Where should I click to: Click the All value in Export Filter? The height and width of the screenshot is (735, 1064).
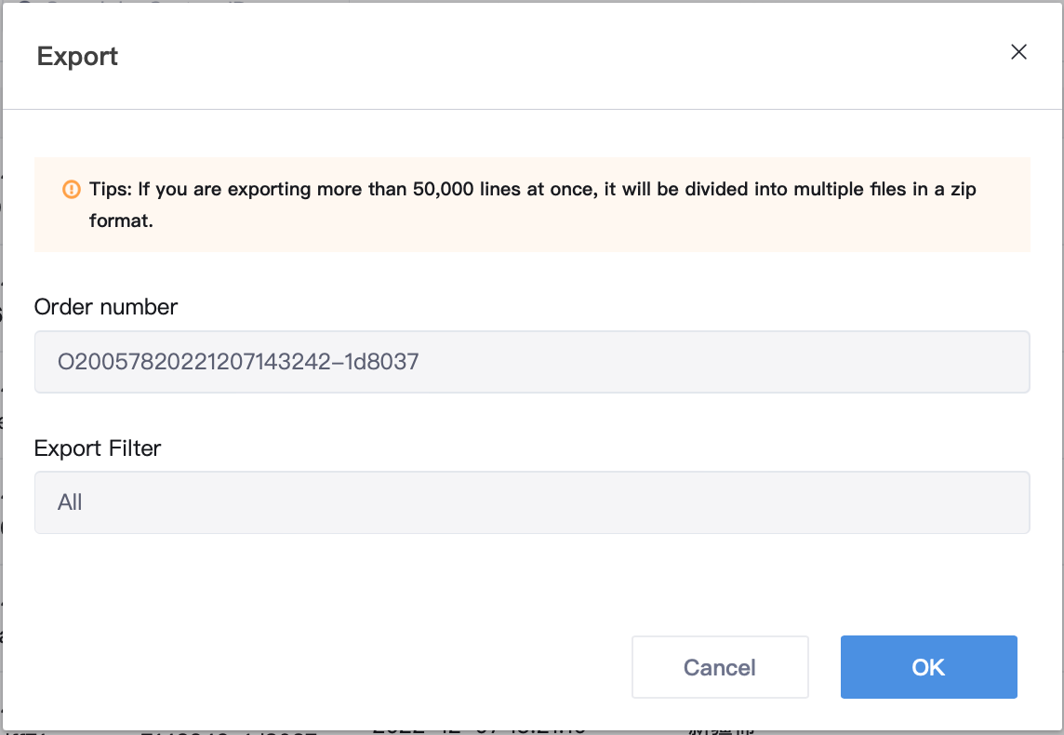(x=70, y=502)
